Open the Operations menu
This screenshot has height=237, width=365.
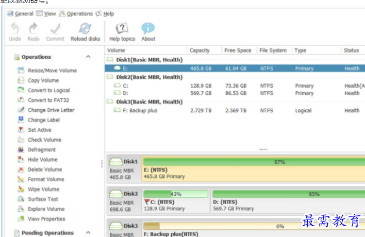76,14
